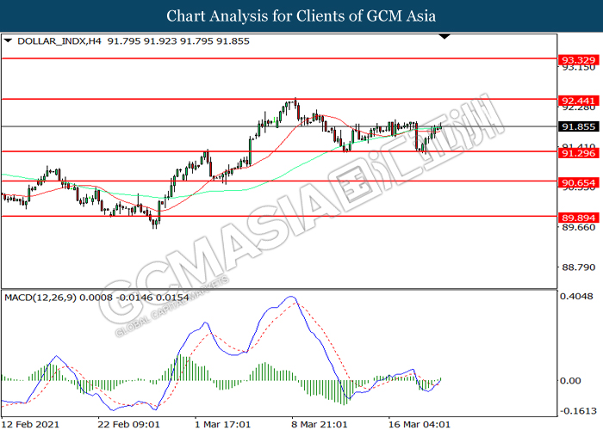Click the 0.4048 MACD scale value
This screenshot has height=430, width=603.
tap(576, 298)
